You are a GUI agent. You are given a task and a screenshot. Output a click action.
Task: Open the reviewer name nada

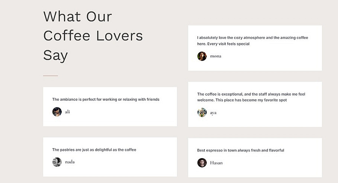(x=70, y=162)
